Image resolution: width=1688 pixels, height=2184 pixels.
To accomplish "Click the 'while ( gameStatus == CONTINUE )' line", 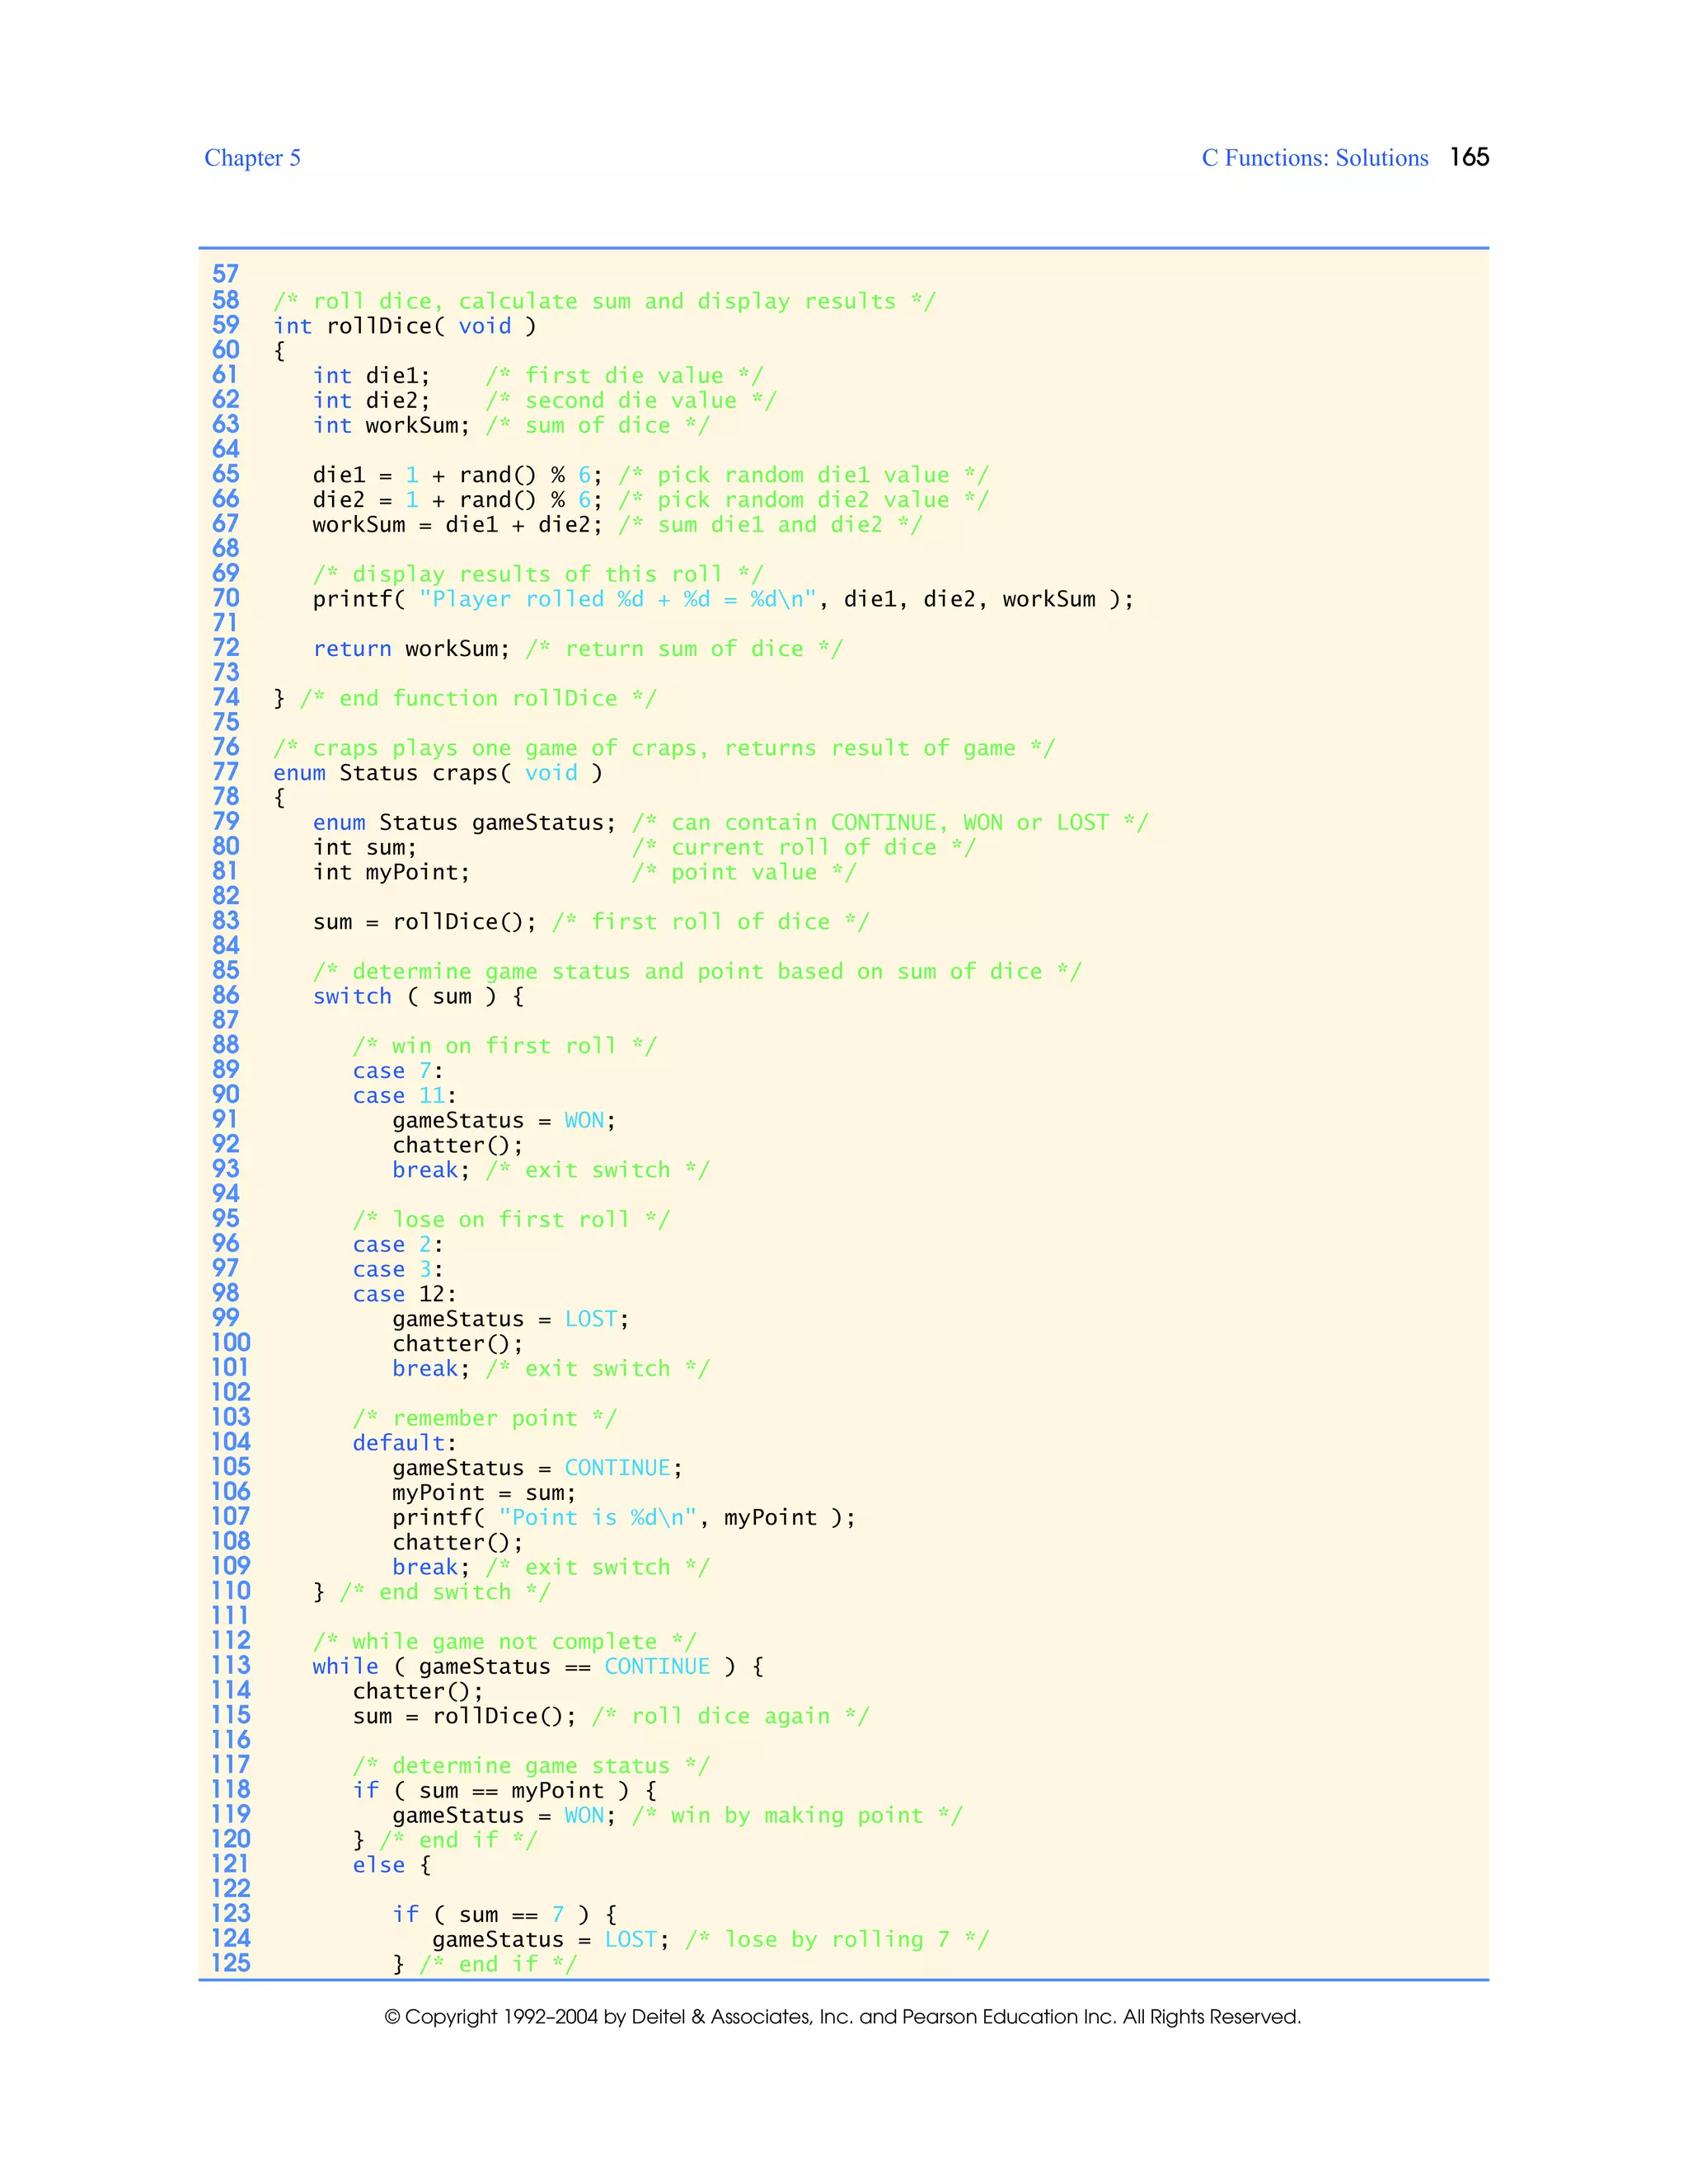I will click(537, 1666).
